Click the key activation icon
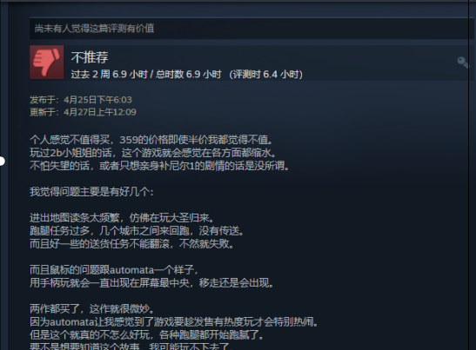Viewport: 476px width, 350px height. click(463, 63)
